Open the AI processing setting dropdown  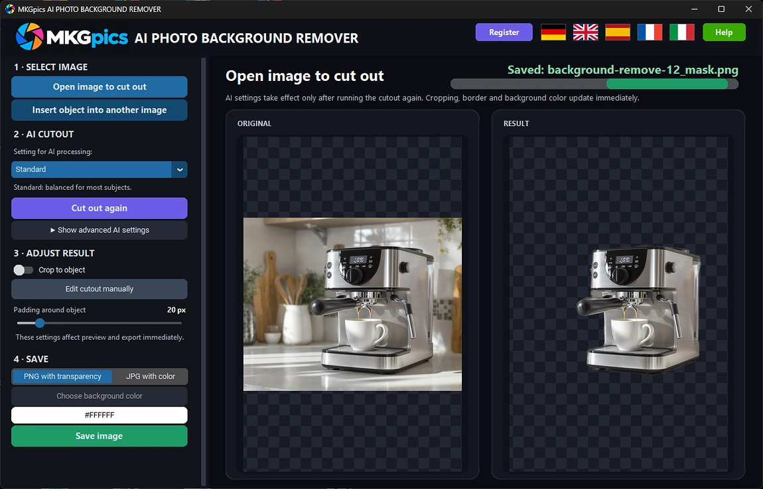pos(100,169)
